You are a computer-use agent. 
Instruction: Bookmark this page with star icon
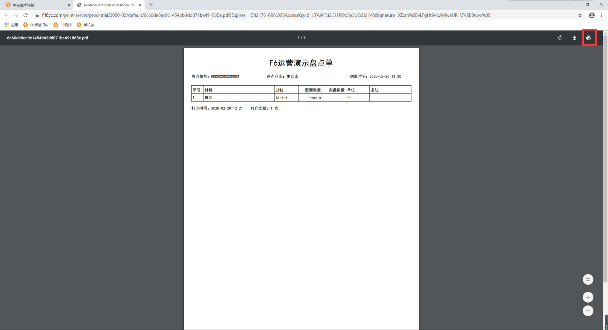[580, 15]
